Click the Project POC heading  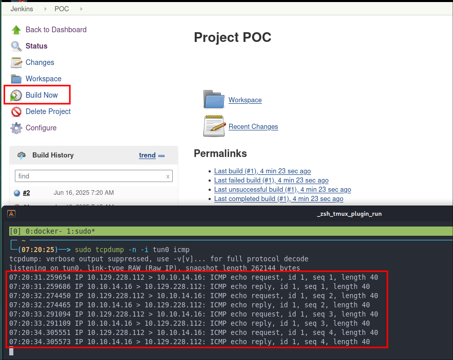[x=233, y=37]
